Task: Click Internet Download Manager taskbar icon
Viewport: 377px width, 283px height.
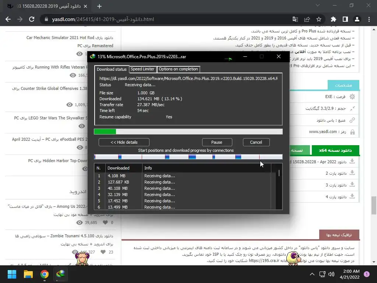Action: click(61, 274)
